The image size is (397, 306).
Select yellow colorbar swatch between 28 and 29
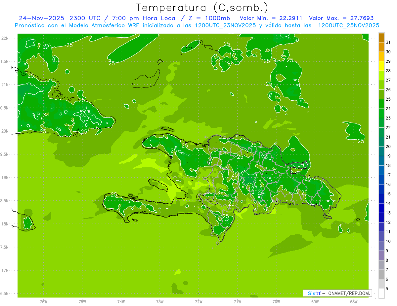pyautogui.click(x=381, y=66)
